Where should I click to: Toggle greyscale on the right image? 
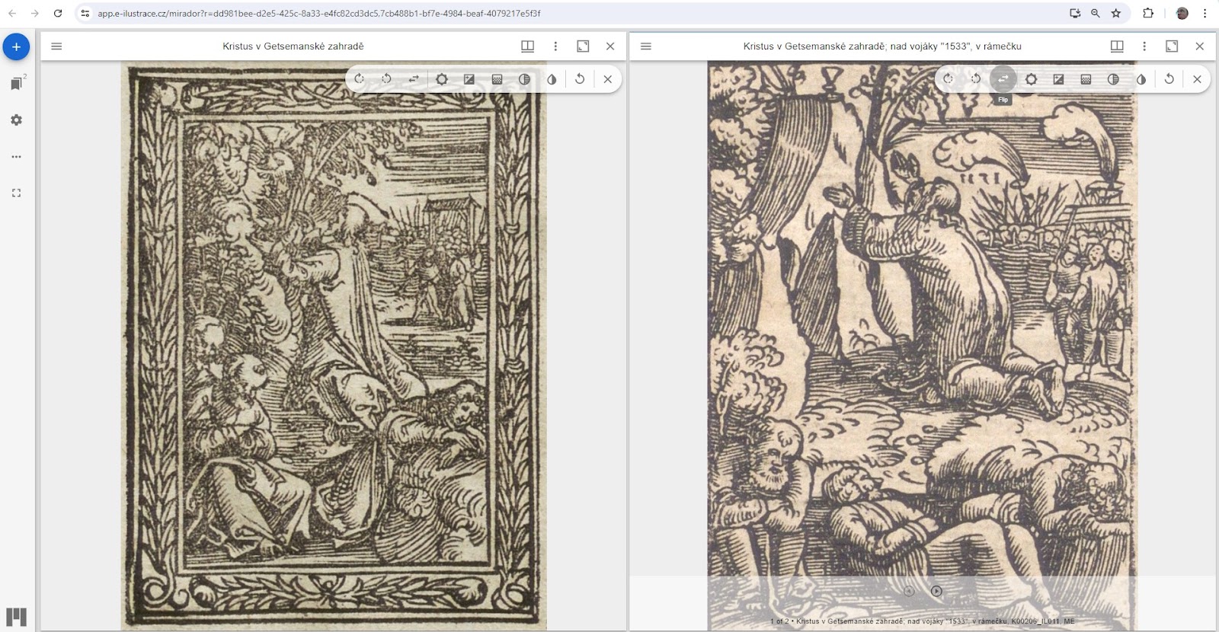(x=1113, y=79)
